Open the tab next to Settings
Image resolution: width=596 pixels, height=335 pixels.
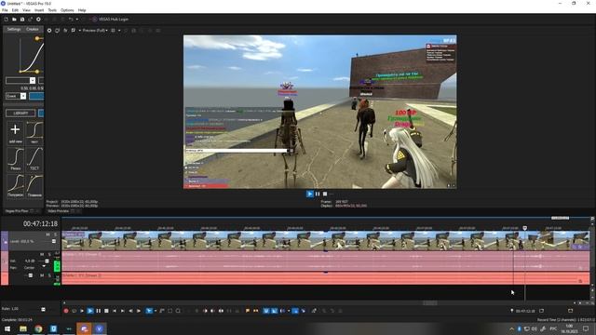pyautogui.click(x=33, y=29)
